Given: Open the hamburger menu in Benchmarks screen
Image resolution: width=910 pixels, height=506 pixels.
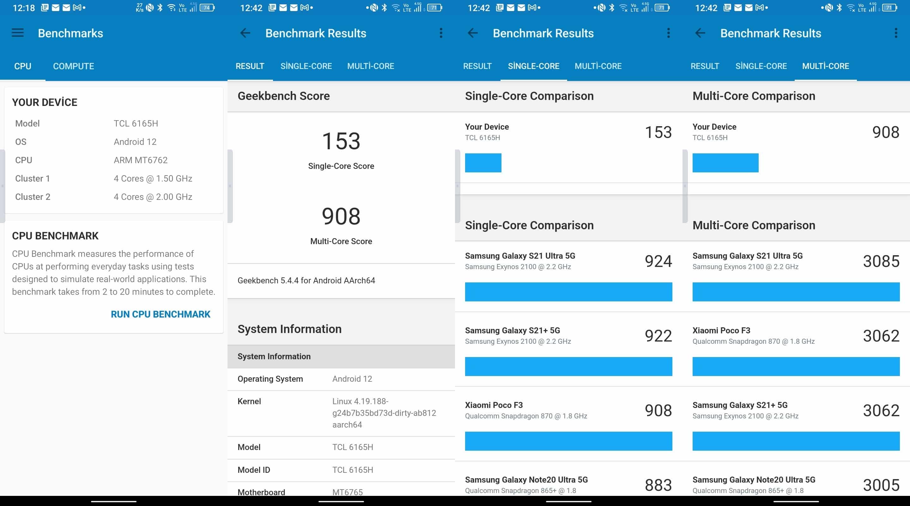Looking at the screenshot, I should [x=18, y=33].
